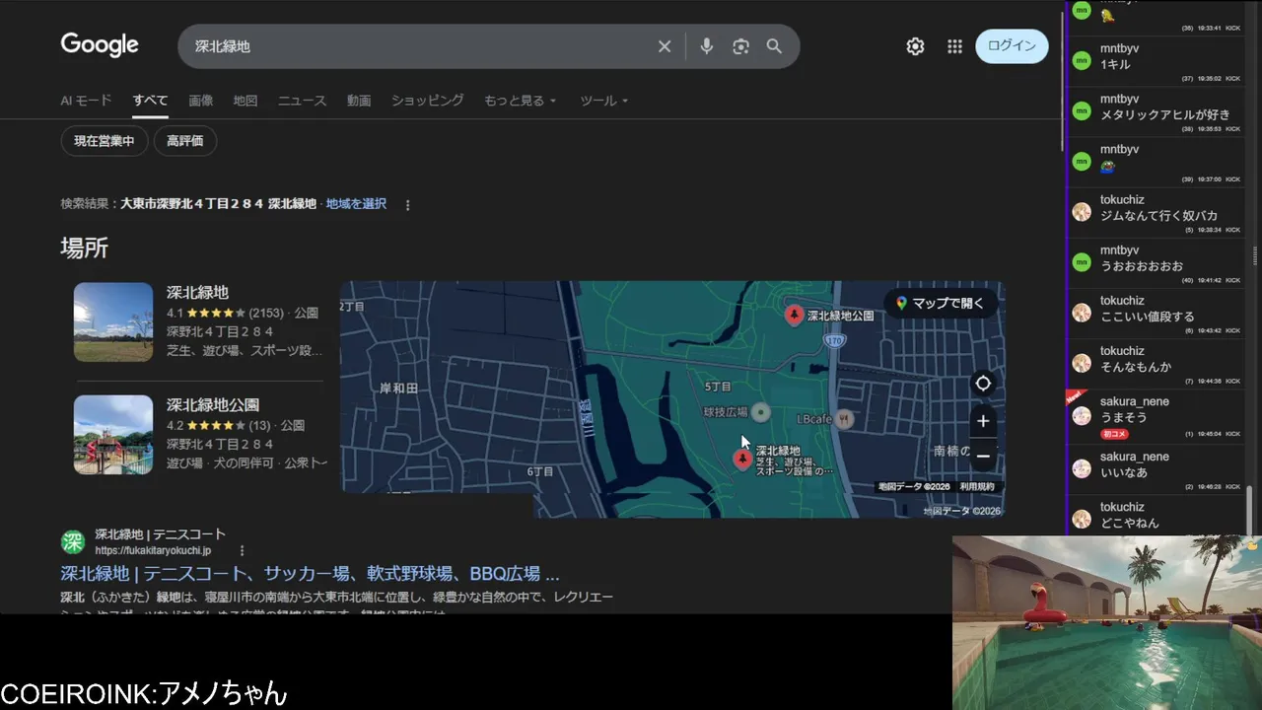
Task: Click the game stream pool video overlay
Action: coord(1107,622)
